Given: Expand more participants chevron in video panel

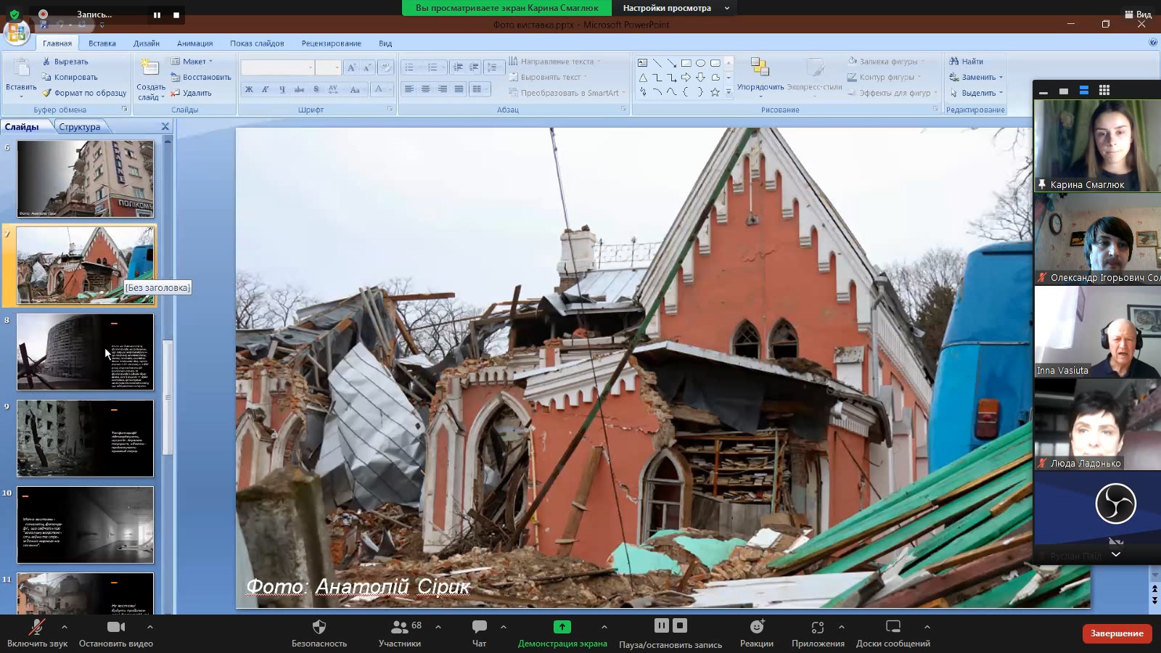Looking at the screenshot, I should (x=1116, y=554).
